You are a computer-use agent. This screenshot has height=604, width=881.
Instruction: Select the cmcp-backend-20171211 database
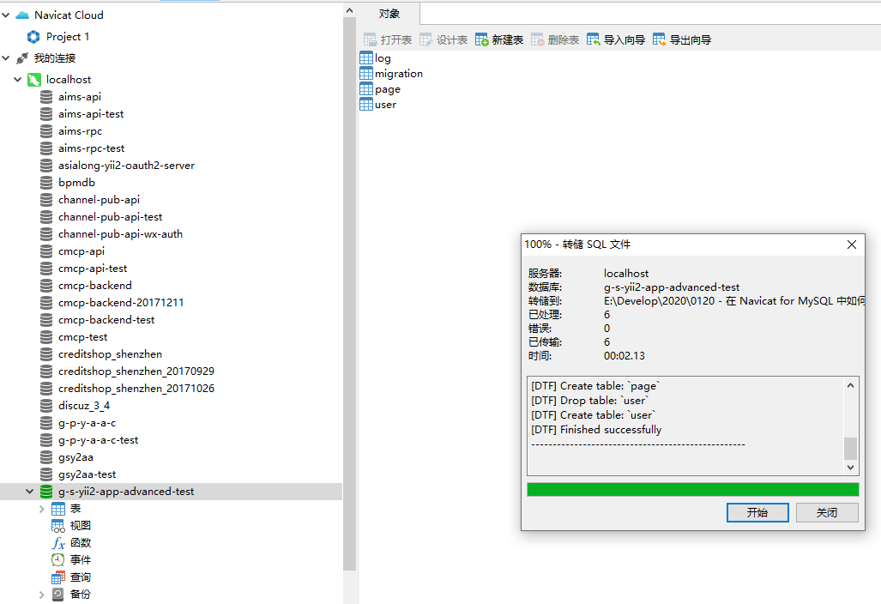121,303
